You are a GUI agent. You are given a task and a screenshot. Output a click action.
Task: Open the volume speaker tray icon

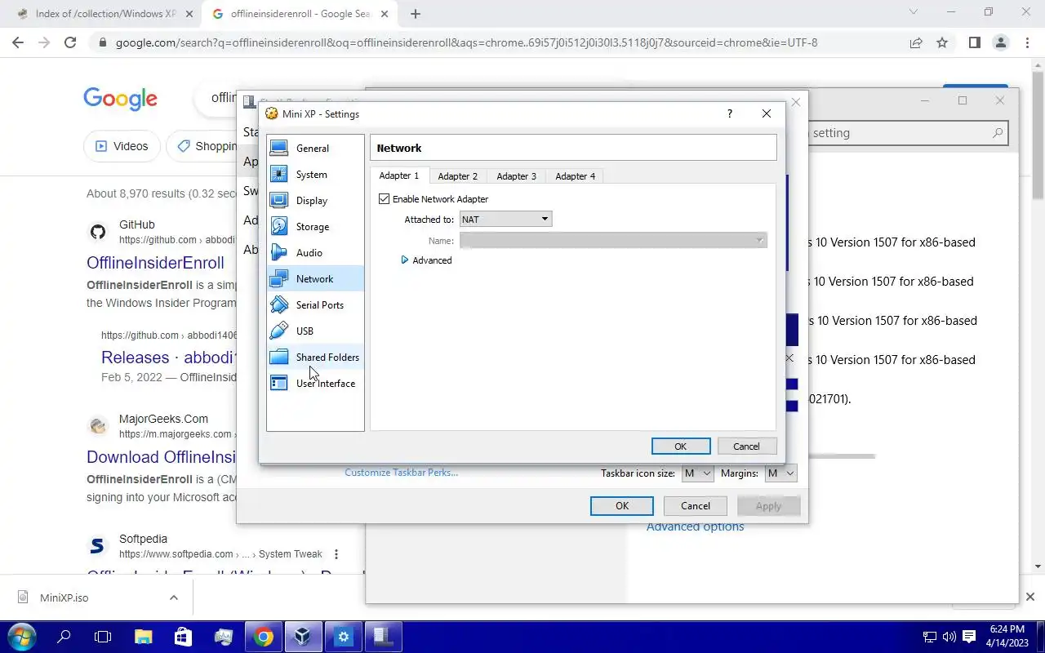[949, 637]
